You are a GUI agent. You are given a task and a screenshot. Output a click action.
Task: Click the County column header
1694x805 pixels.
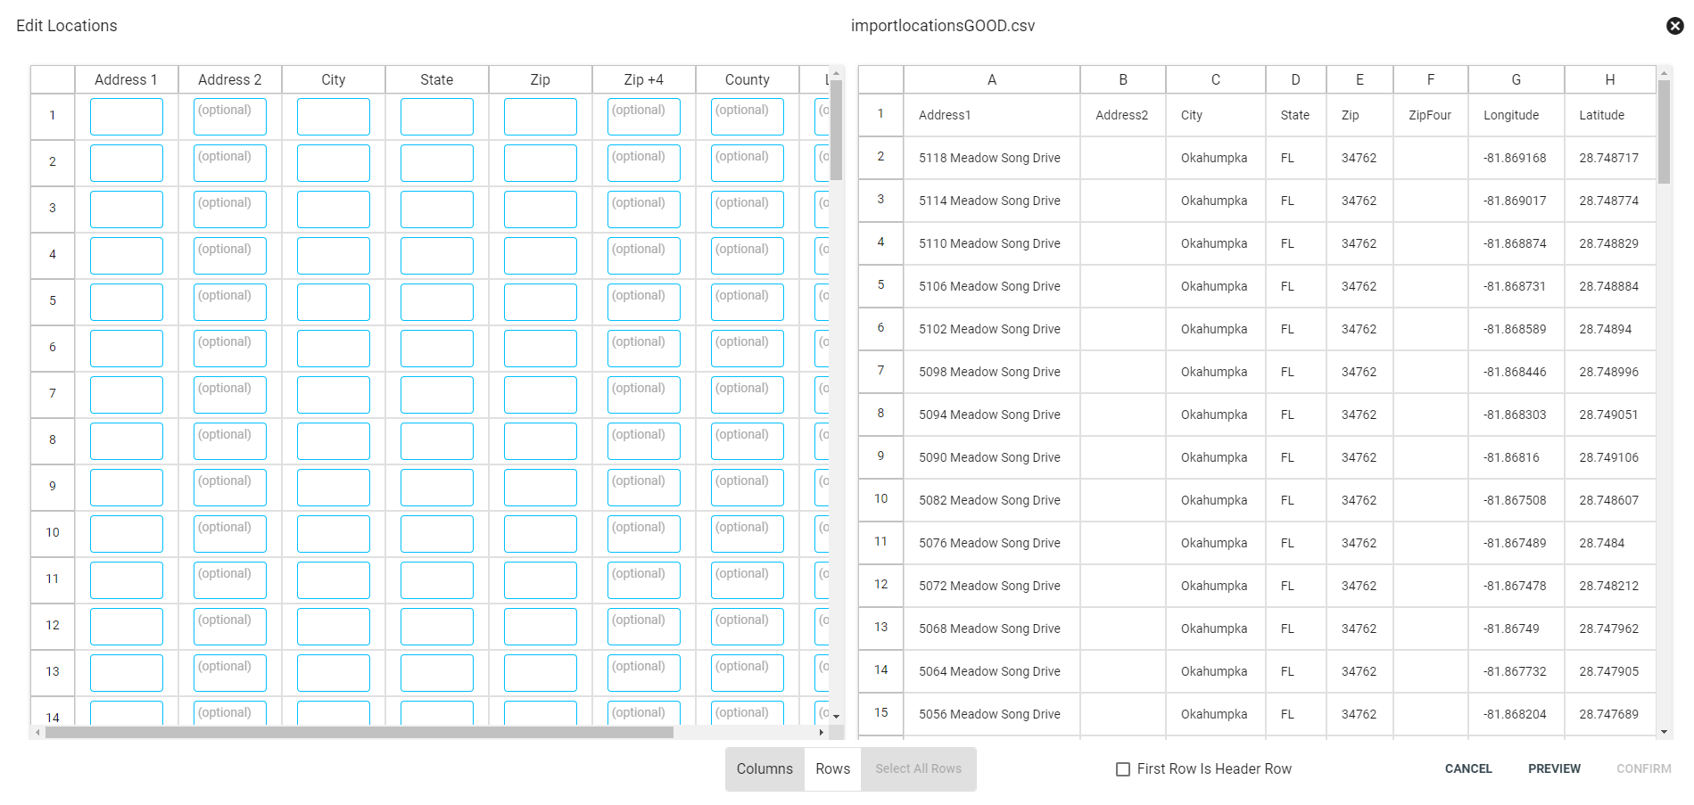tap(747, 79)
